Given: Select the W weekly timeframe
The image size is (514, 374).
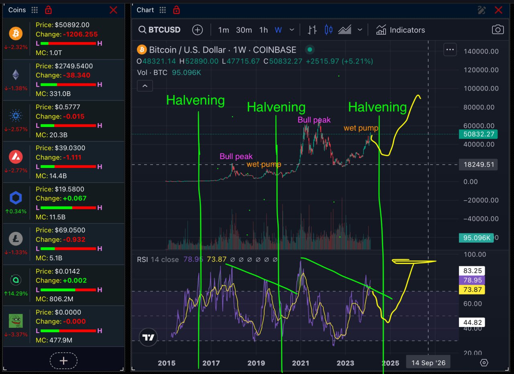Looking at the screenshot, I should click(x=278, y=30).
